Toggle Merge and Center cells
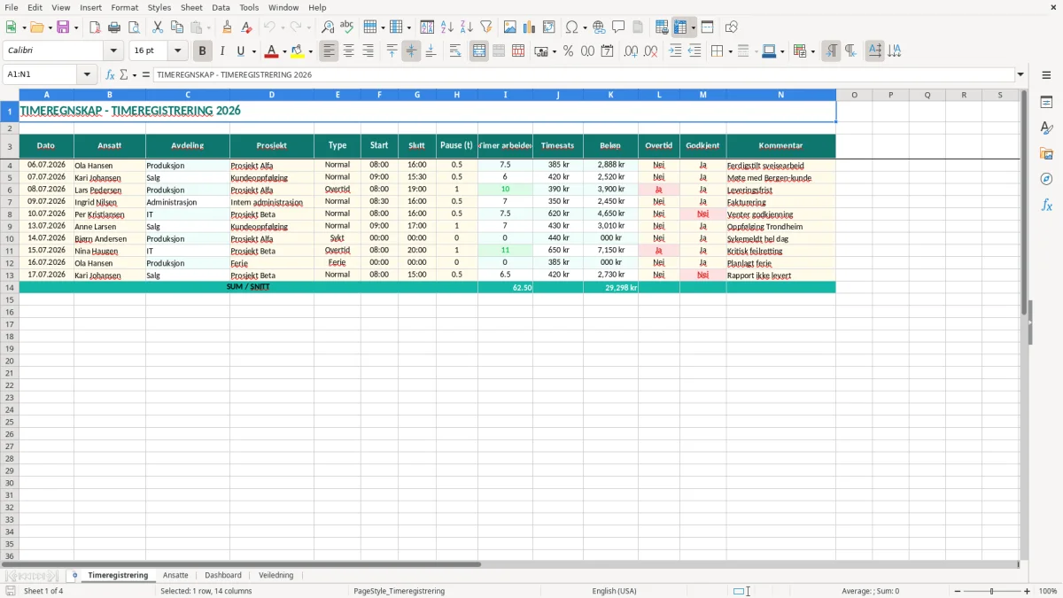 click(479, 51)
